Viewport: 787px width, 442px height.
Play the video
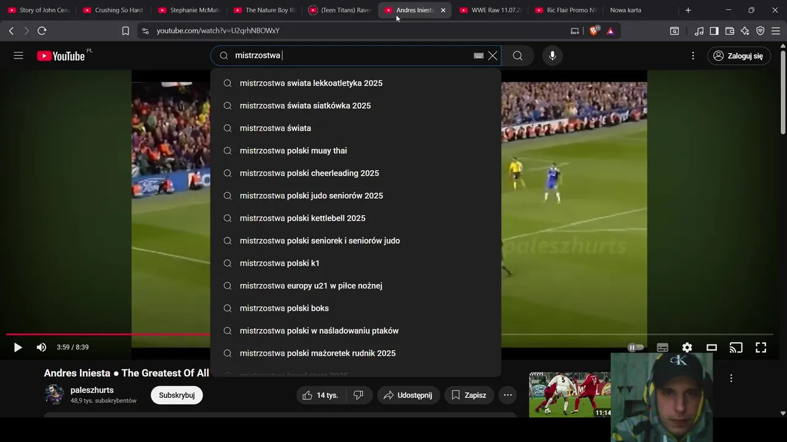[x=18, y=347]
